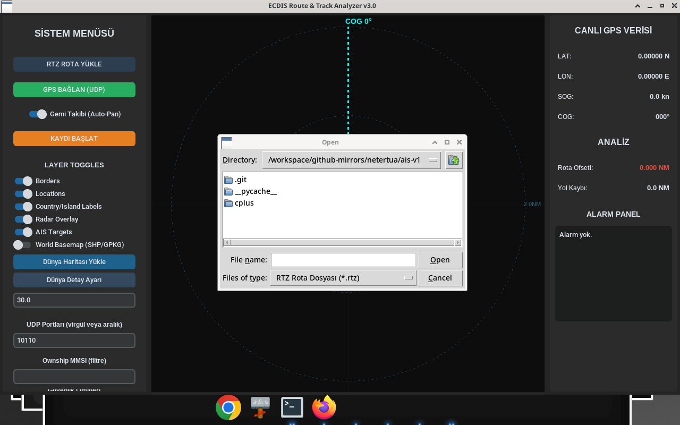Toggle Gemi Takibi (Auto-Pan) switch
The width and height of the screenshot is (680, 425).
click(38, 114)
